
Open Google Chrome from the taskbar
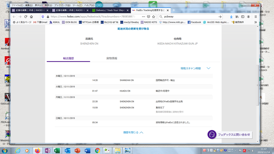pos(97,150)
